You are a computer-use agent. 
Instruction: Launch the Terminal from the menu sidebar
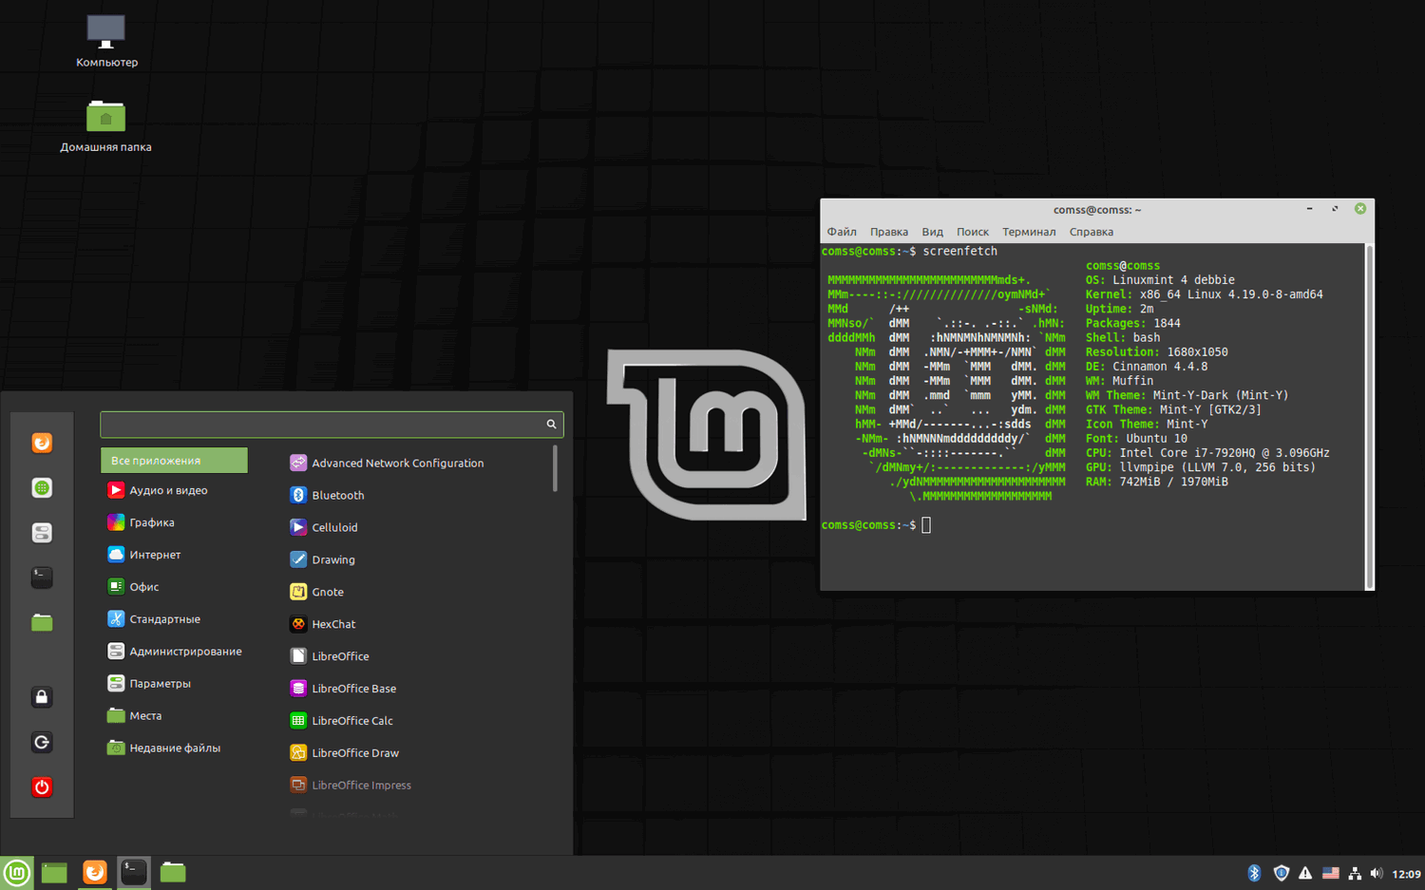coord(42,578)
